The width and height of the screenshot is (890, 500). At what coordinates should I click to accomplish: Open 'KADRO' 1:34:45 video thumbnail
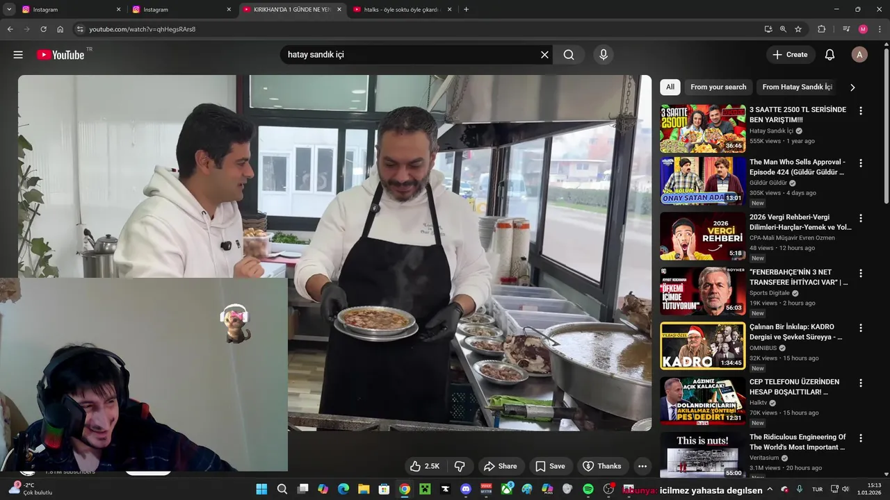click(x=703, y=346)
